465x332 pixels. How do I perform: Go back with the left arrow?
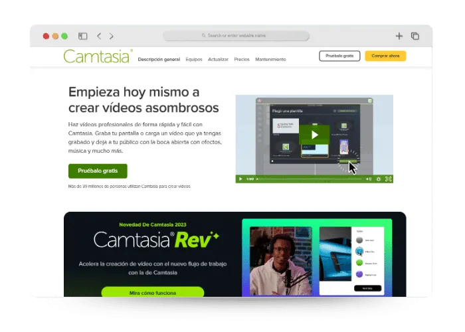coord(99,36)
